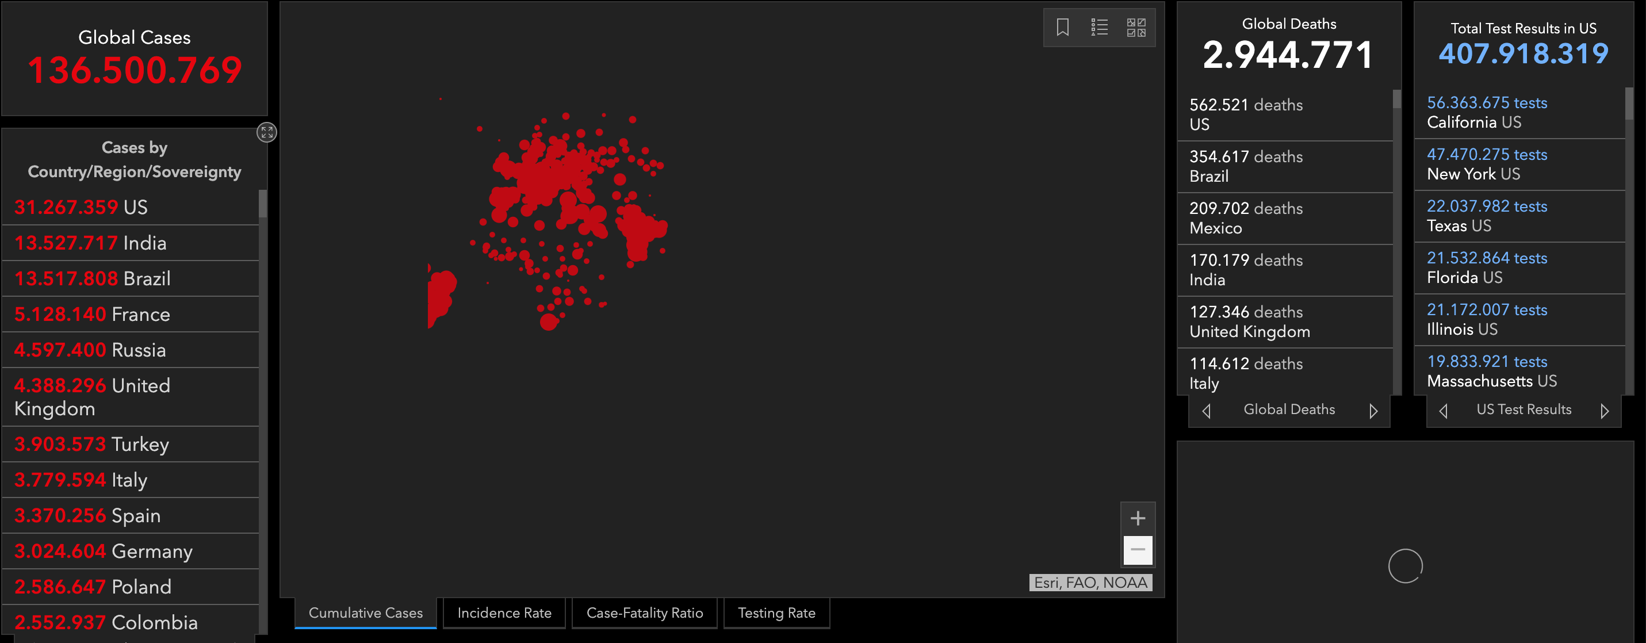Select the Cumulative Cases tab
Viewport: 1646px width, 643px height.
[366, 613]
